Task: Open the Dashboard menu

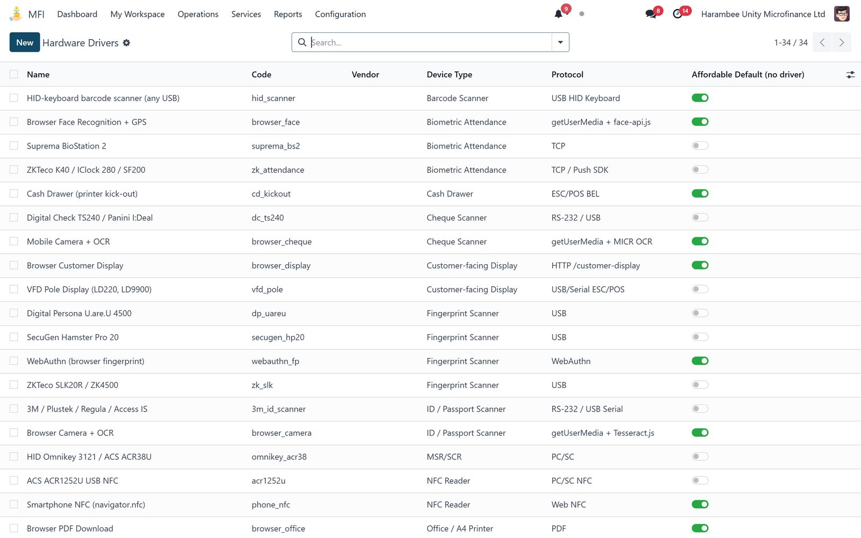Action: click(x=77, y=14)
